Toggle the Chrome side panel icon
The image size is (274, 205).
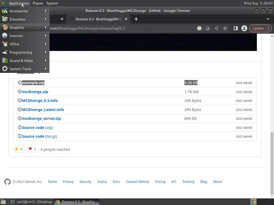[x=235, y=28]
